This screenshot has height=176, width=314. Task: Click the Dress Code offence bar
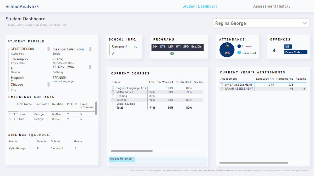[296, 52]
